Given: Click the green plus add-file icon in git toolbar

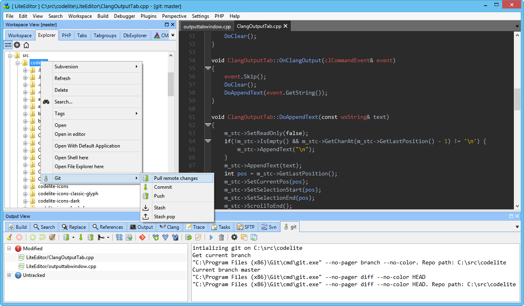Looking at the screenshot, I should pos(33,237).
